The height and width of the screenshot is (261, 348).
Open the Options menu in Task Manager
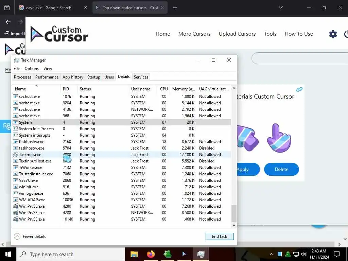[32, 69]
